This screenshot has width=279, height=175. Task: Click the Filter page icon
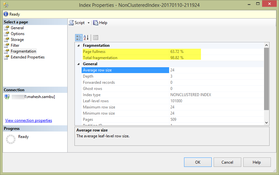point(7,45)
